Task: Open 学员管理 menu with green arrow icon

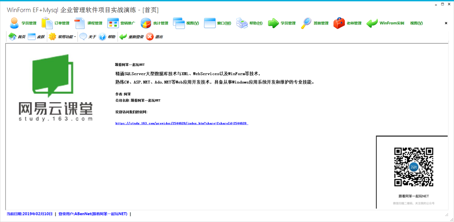Action: (282, 23)
